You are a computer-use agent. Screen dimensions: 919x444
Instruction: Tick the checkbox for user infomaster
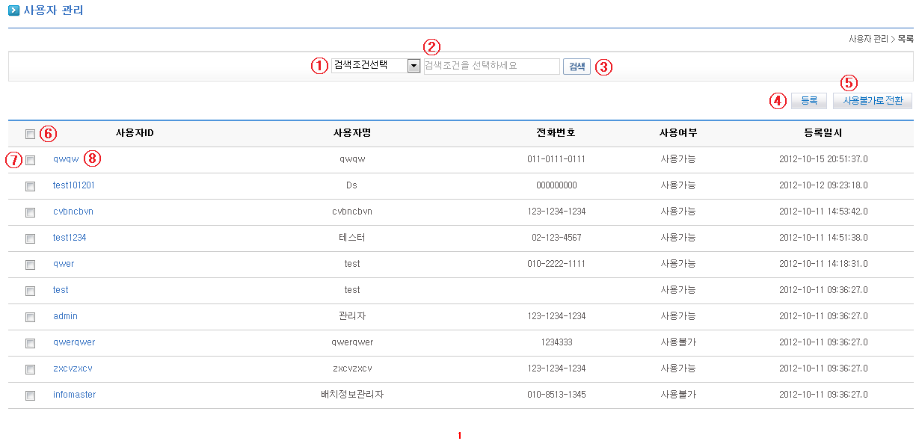click(30, 395)
